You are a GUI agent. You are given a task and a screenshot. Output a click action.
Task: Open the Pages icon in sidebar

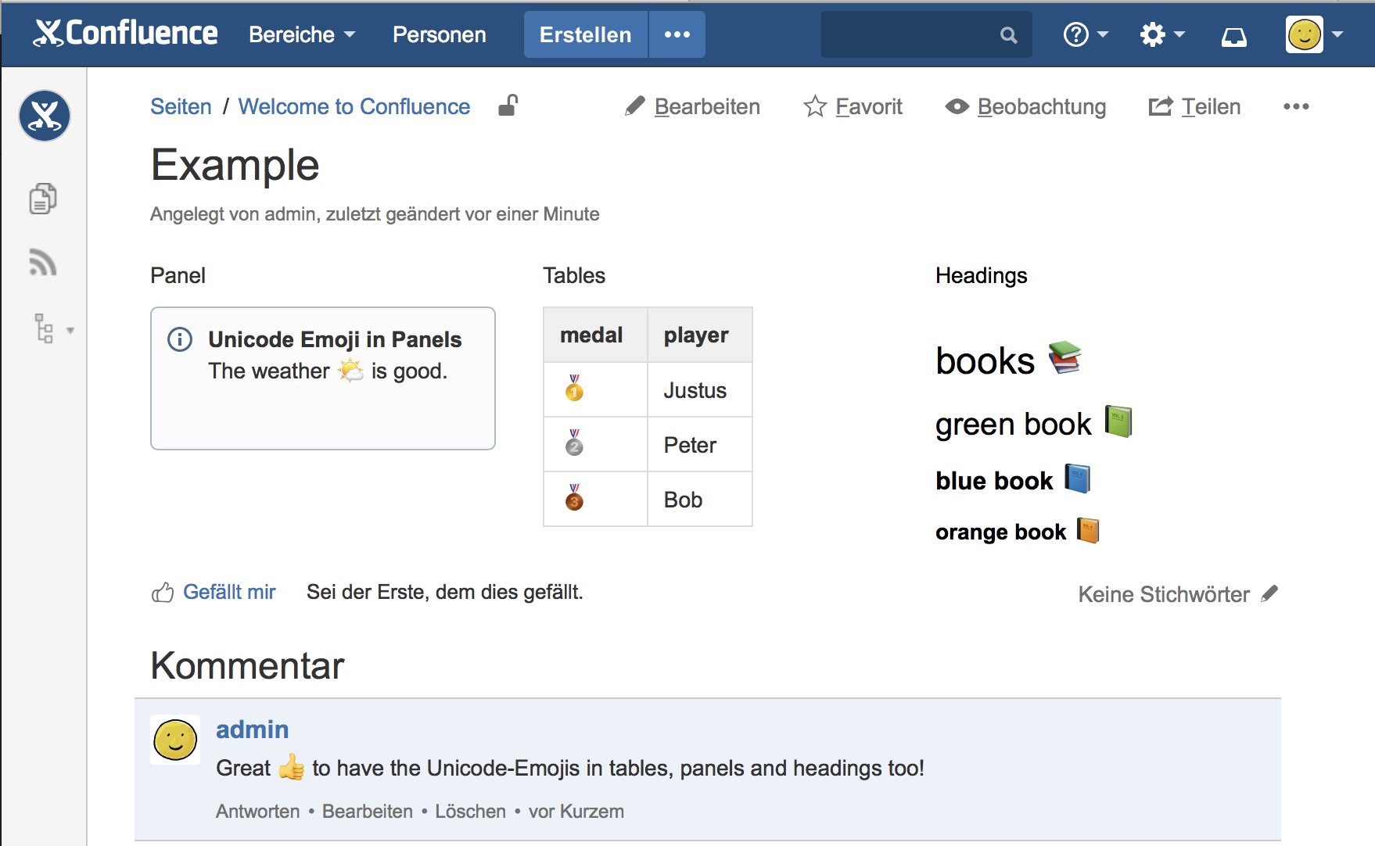[43, 199]
